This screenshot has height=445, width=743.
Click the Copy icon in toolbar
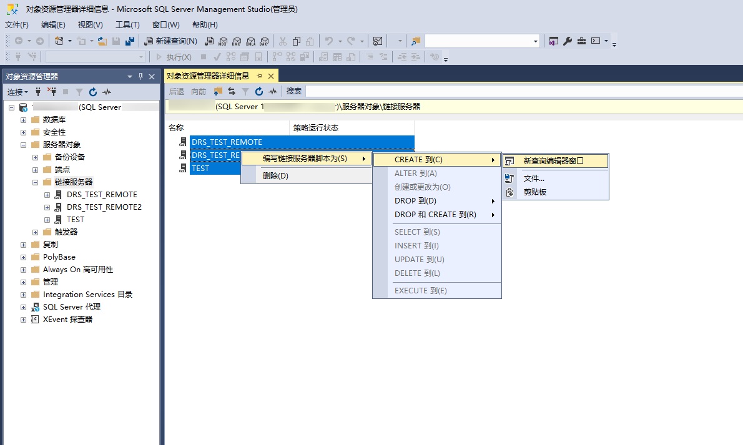click(297, 41)
